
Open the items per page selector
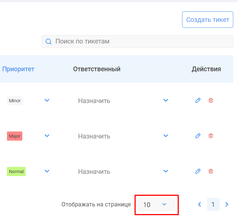point(156,205)
